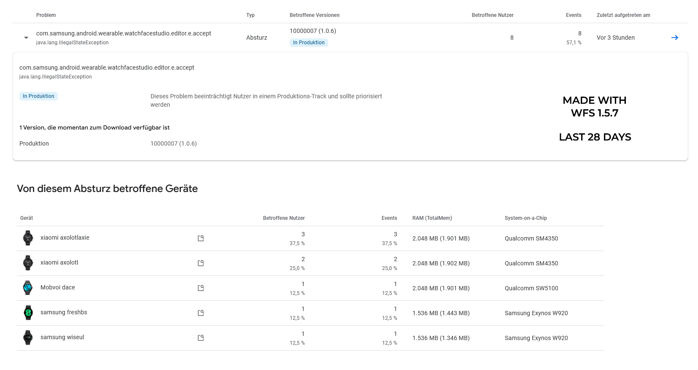Sort by Betroffene Nutzer in device table
This screenshot has height=370, width=698.
coord(283,218)
